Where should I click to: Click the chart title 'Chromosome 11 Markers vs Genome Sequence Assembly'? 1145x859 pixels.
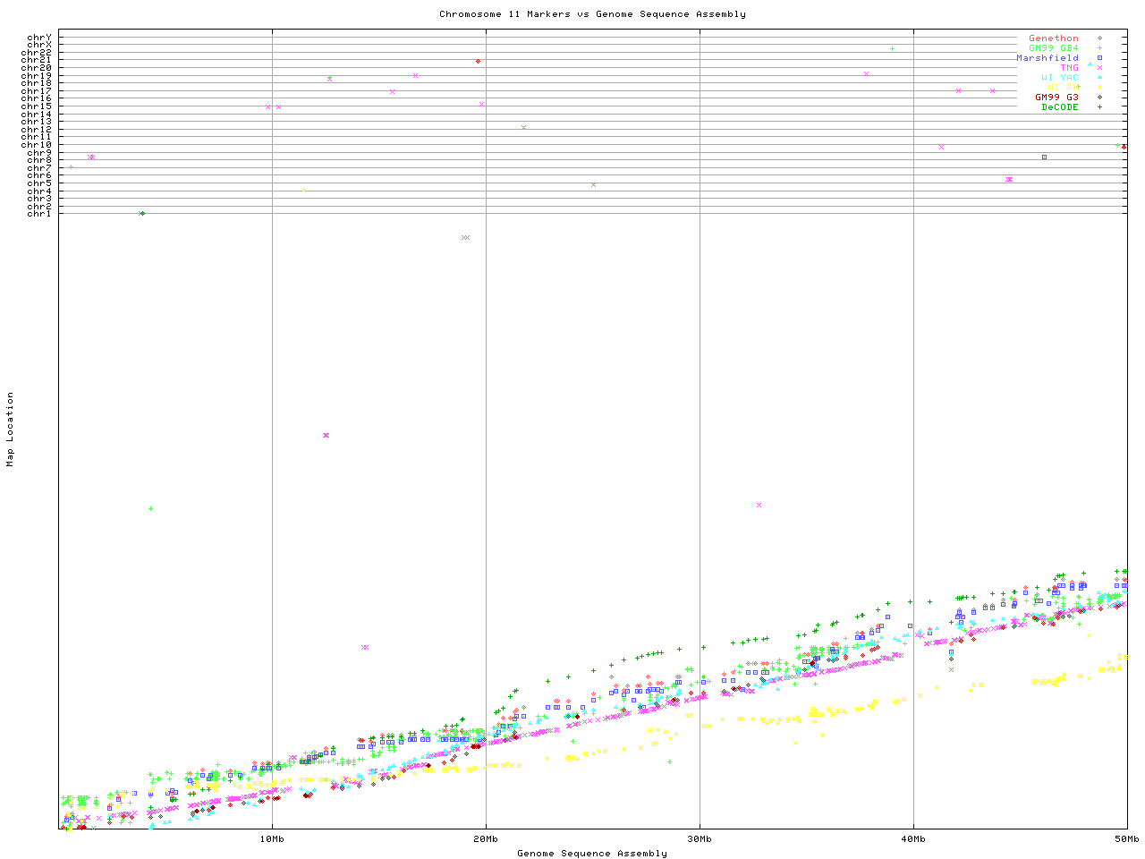click(x=592, y=14)
